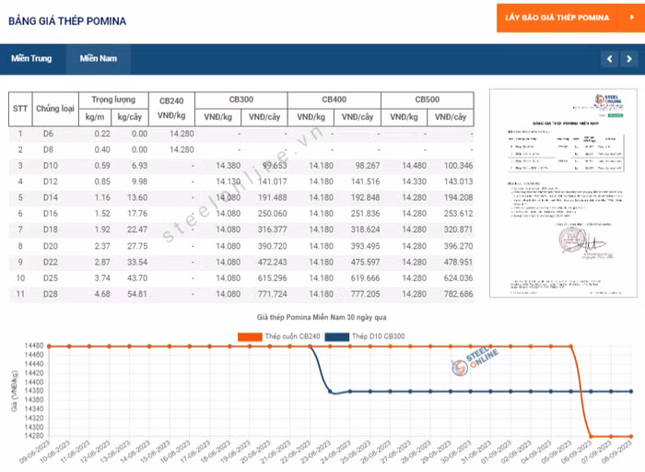This screenshot has width=645, height=472.
Task: Select the D28 row type cell
Action: point(50,294)
